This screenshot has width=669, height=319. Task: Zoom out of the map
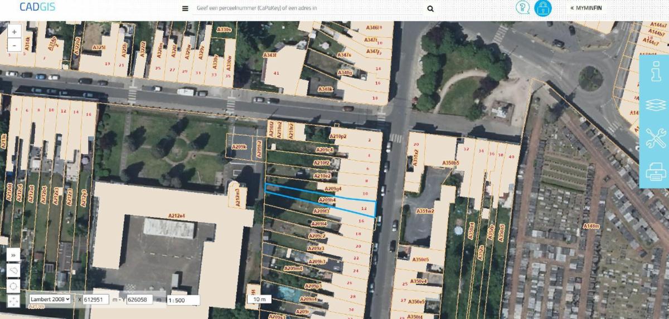coord(14,46)
